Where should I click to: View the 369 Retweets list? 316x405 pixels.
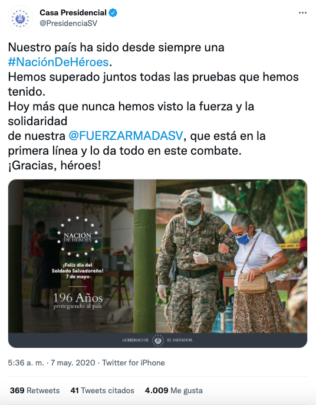point(35,390)
